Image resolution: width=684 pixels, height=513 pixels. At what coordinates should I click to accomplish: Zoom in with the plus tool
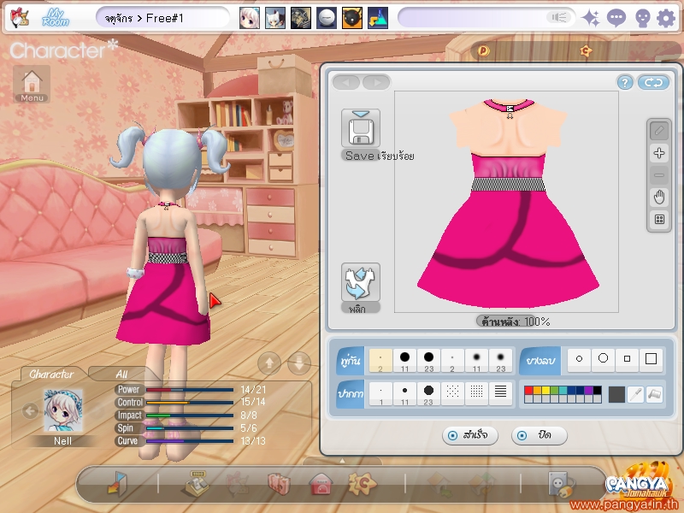pyautogui.click(x=659, y=153)
